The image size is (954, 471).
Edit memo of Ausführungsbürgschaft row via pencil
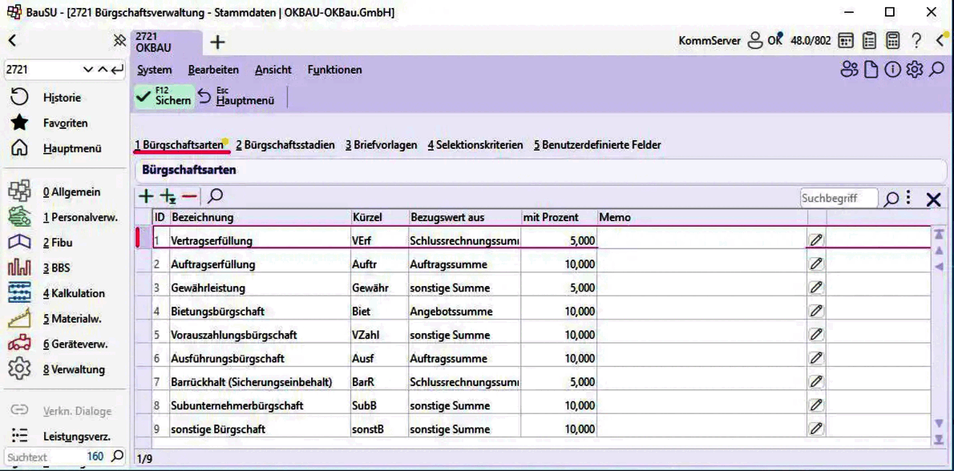click(816, 358)
